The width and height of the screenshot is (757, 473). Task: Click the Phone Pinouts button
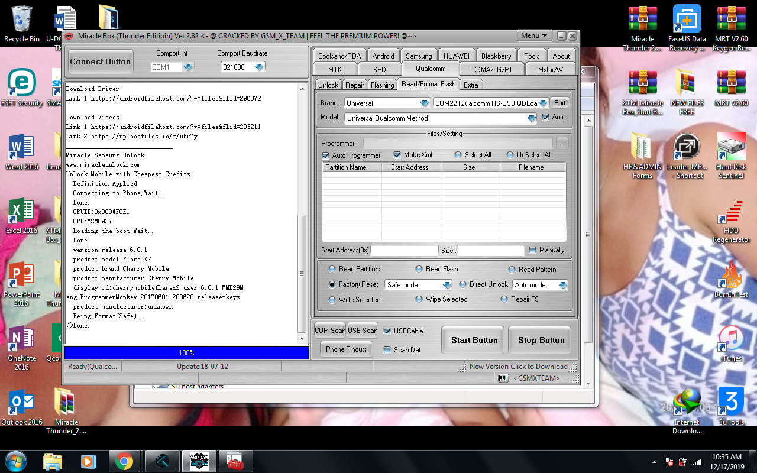[x=347, y=349]
